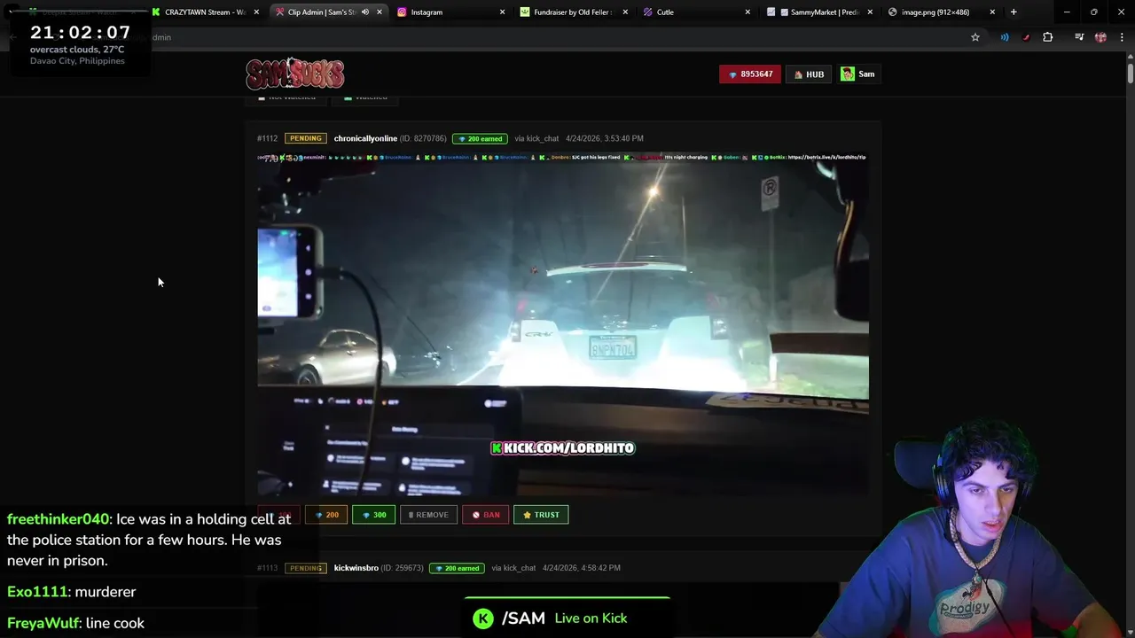Viewport: 1135px width, 638px height.
Task: Click the 8953647 gems balance button
Action: [750, 74]
